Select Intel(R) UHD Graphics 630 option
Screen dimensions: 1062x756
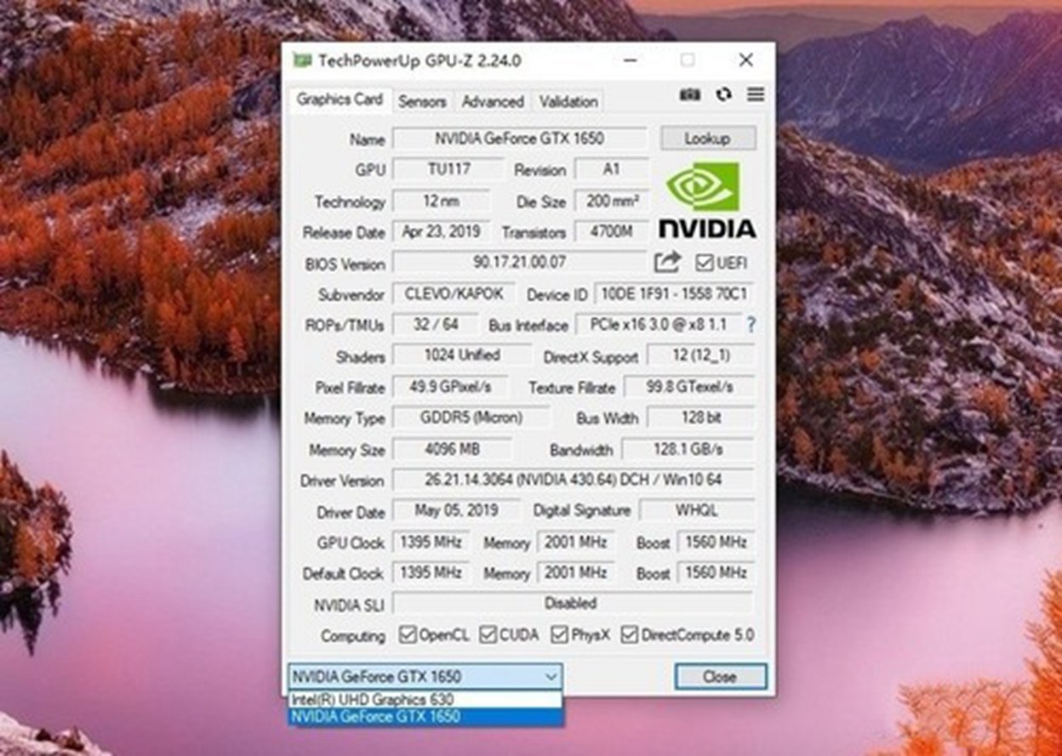coord(425,699)
